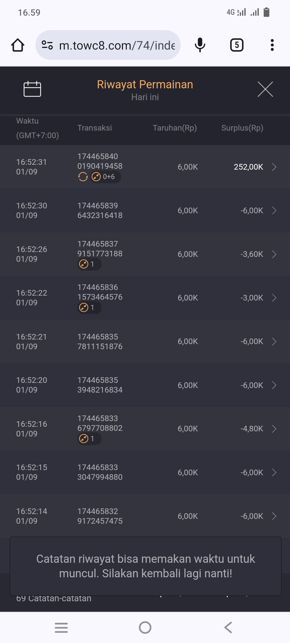This screenshot has height=643, width=290.
Task: Open the calendar date picker icon
Action: pyautogui.click(x=32, y=89)
